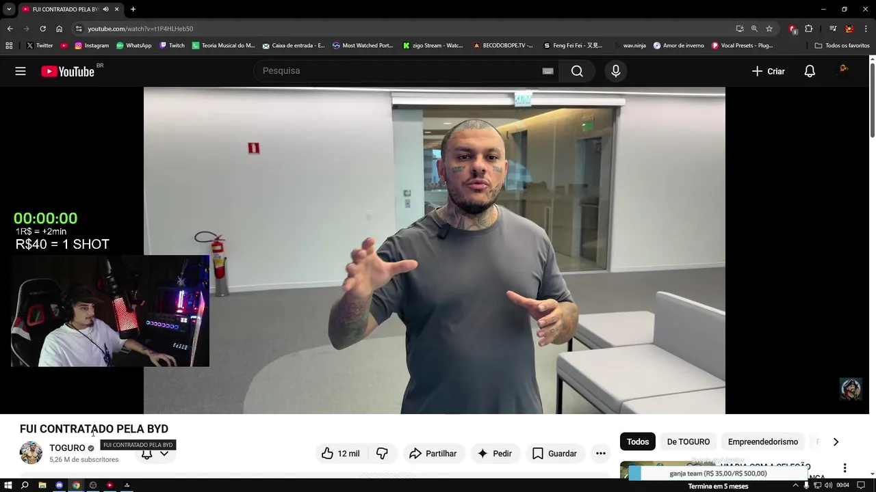Open Todos os favoritos bookmarks folder
This screenshot has width=876, height=492.
842,46
